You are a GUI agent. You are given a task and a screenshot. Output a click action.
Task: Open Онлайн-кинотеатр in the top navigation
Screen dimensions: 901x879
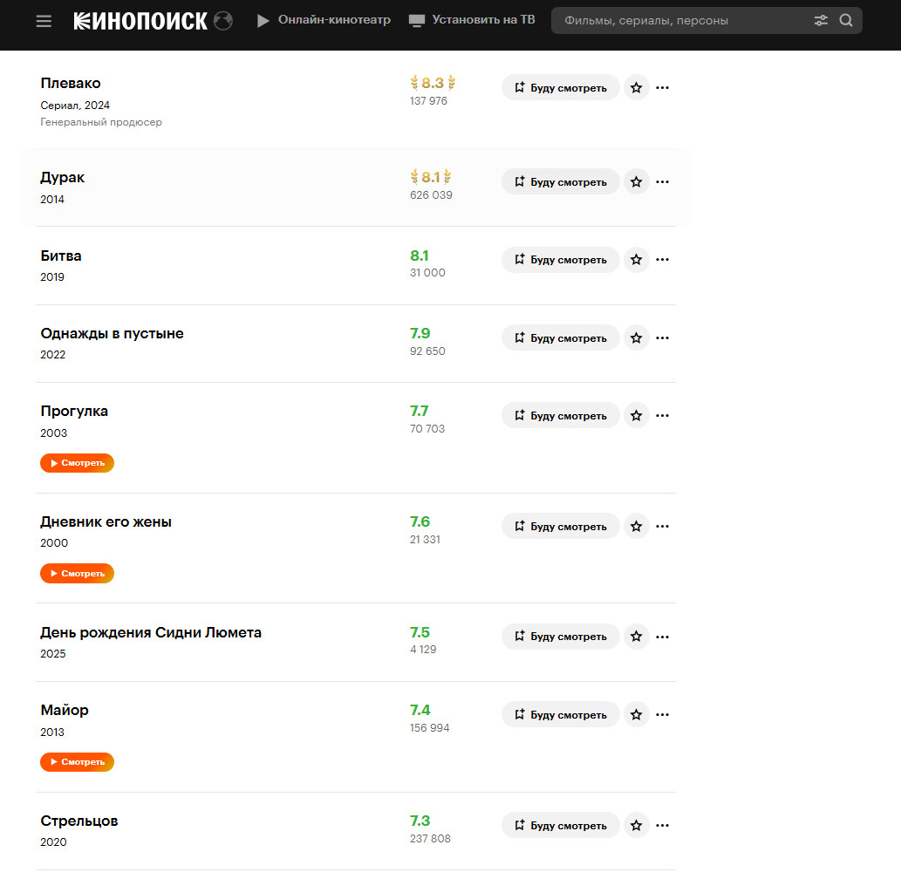324,20
